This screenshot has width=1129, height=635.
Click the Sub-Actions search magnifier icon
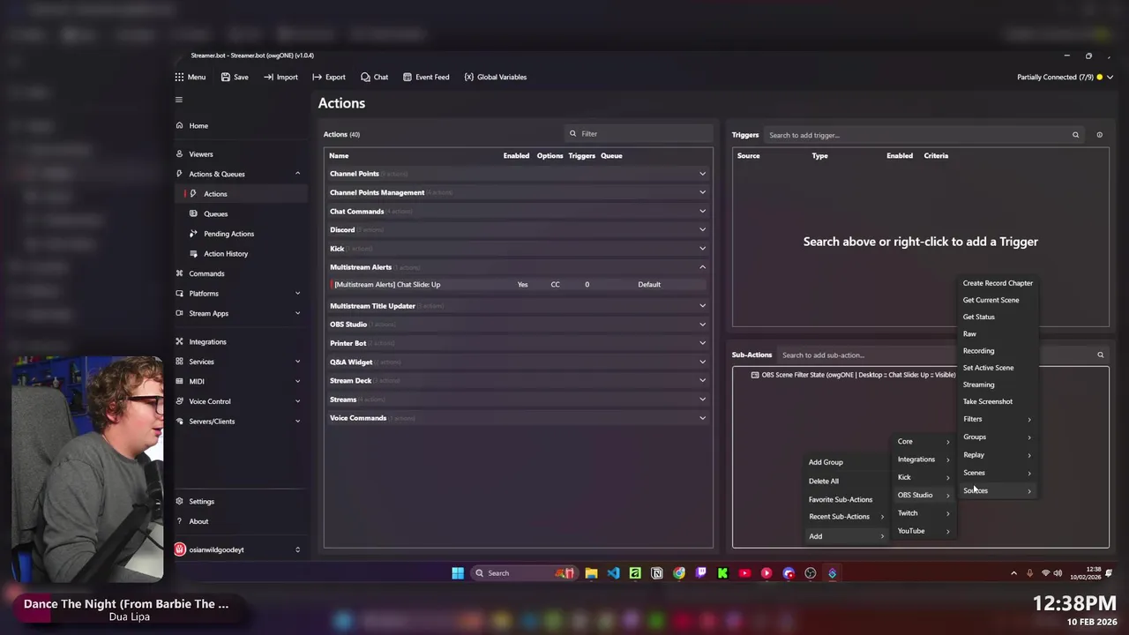(1100, 355)
